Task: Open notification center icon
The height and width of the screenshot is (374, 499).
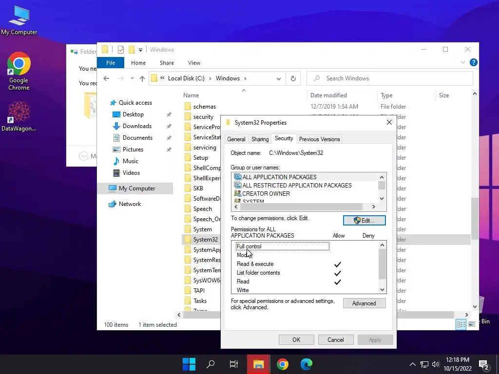Action: [x=484, y=365]
